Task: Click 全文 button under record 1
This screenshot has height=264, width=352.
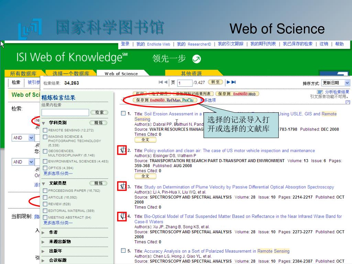Action: tap(145, 140)
